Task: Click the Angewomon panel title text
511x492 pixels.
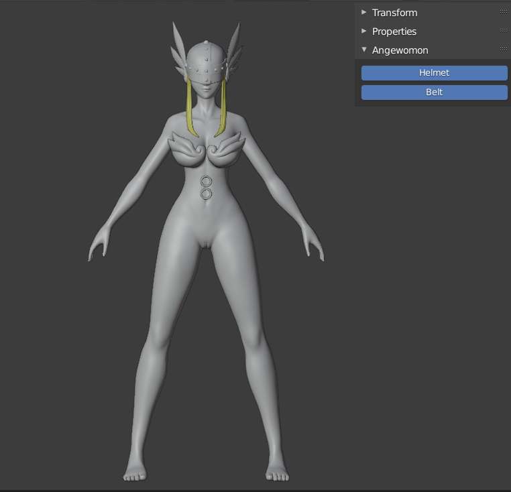Action: (x=400, y=50)
